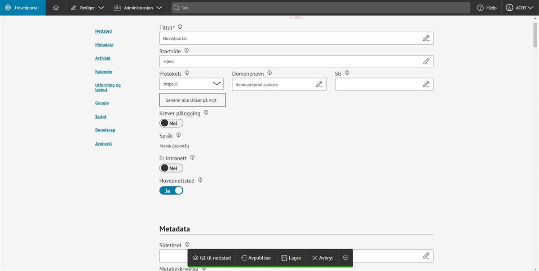Open the Protokoll https:// dropdown

point(191,84)
